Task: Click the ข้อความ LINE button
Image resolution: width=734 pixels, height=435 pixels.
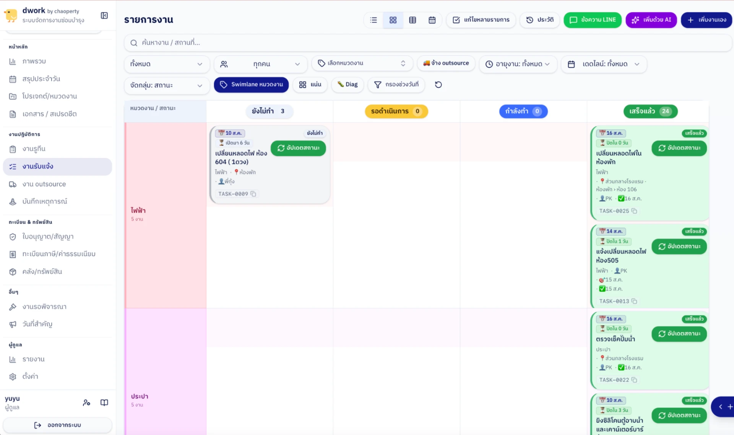Action: (593, 20)
